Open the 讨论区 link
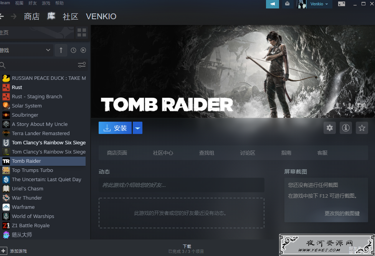Screen dimensions: 375x256 (248, 153)
